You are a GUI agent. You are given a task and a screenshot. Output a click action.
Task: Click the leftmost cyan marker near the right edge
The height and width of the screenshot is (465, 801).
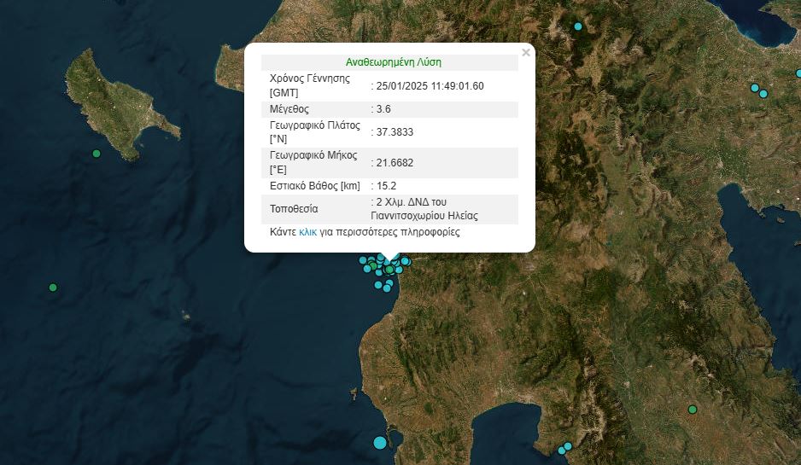(754, 88)
